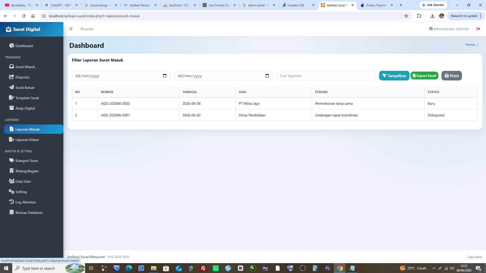Viewport: 486px width, 273px height.
Task: Reload the page
Action: (24, 16)
